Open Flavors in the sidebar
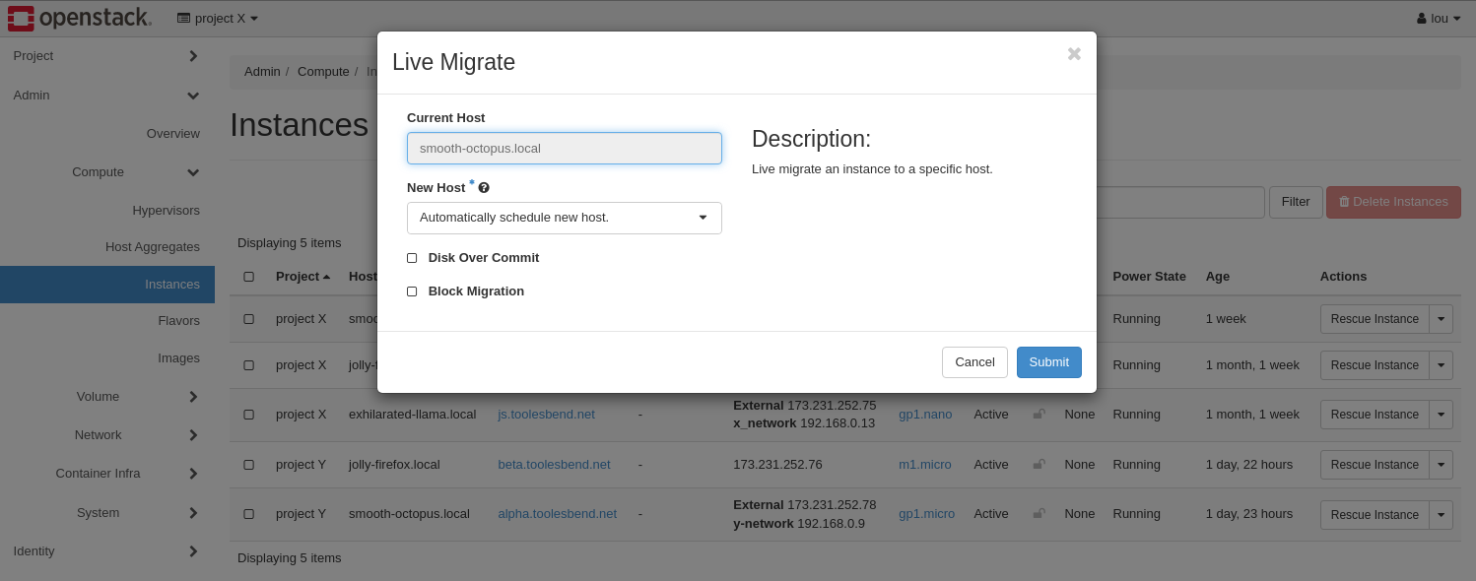This screenshot has height=581, width=1476. [178, 321]
